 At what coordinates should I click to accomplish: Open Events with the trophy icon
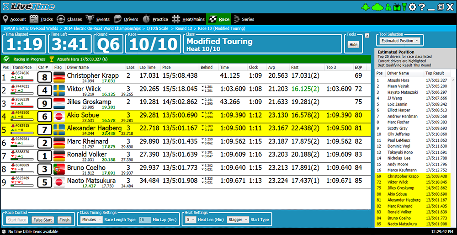[98, 19]
